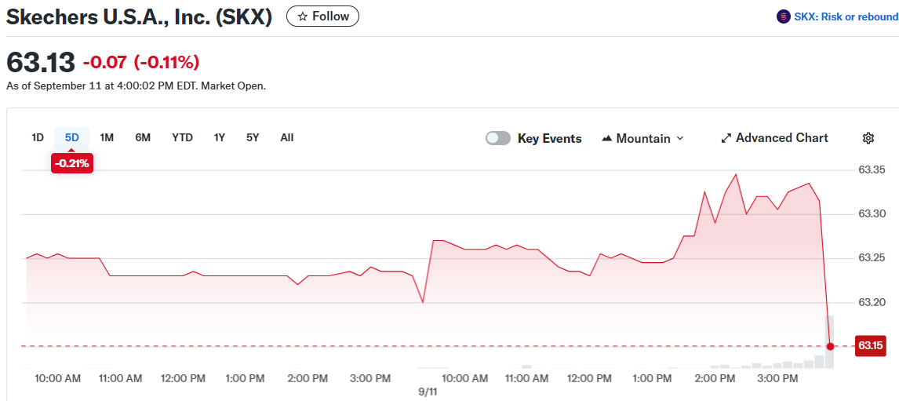Image resolution: width=899 pixels, height=401 pixels.
Task: Select the 5D time range tab
Action: click(x=71, y=137)
